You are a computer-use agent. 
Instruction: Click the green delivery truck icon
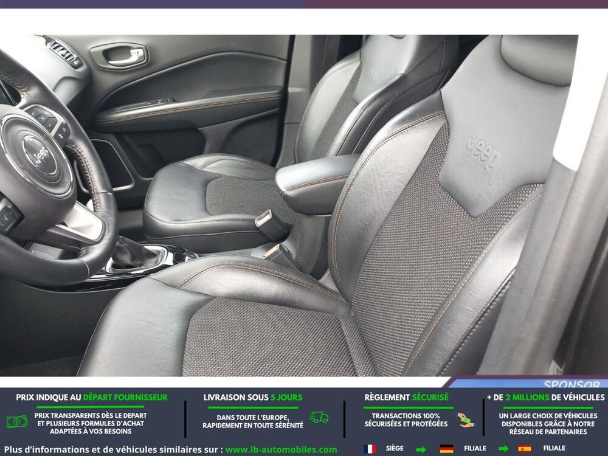(319, 417)
